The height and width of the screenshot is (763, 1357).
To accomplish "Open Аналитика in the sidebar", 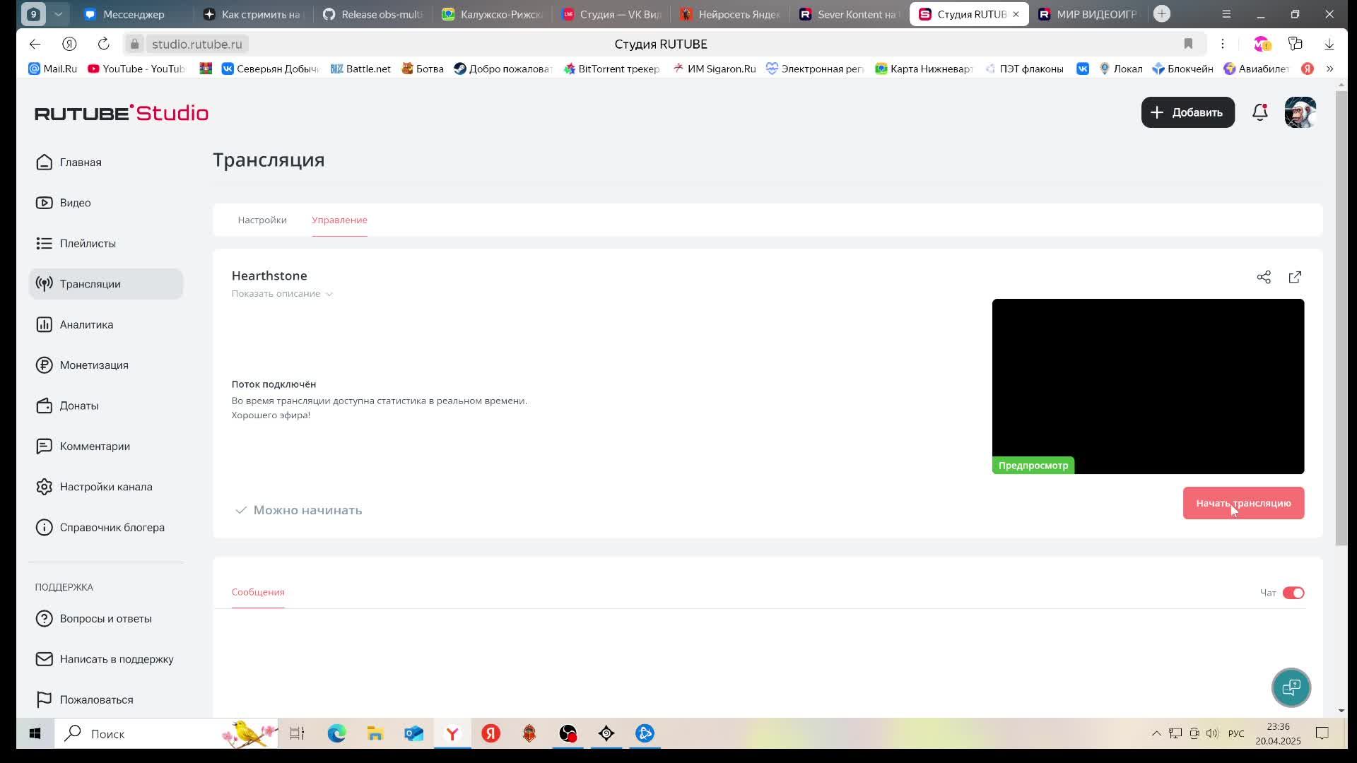I will (86, 324).
